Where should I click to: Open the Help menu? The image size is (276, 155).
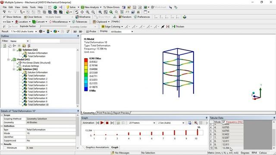(40, 7)
